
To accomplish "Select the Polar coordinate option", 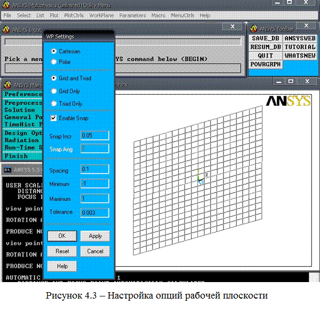I will [54, 62].
